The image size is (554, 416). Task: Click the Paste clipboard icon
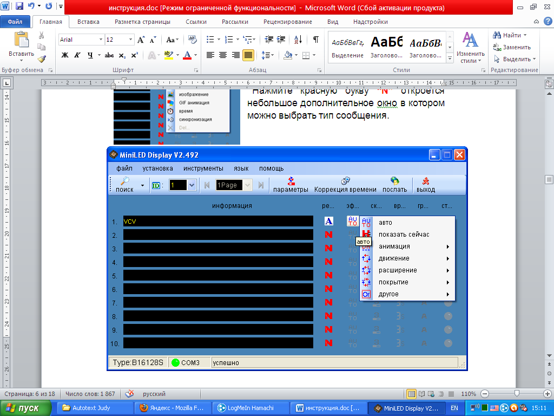[x=21, y=39]
